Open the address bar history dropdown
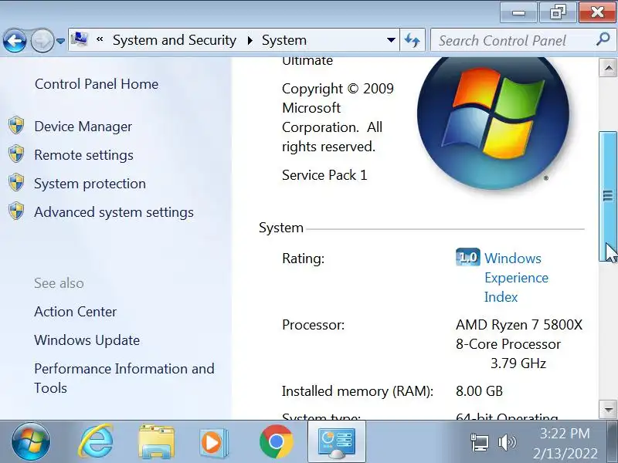 click(x=391, y=40)
